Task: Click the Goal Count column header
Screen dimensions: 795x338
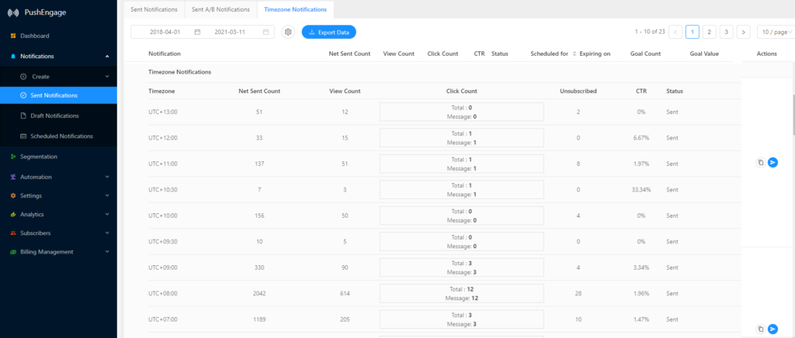Action: 645,53
